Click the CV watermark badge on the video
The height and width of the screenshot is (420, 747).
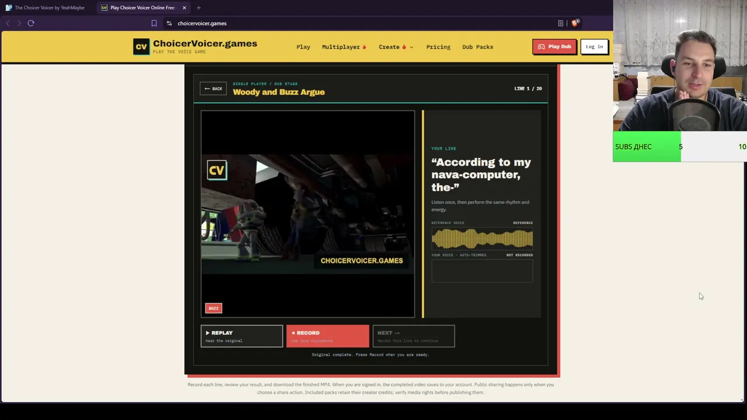click(217, 170)
